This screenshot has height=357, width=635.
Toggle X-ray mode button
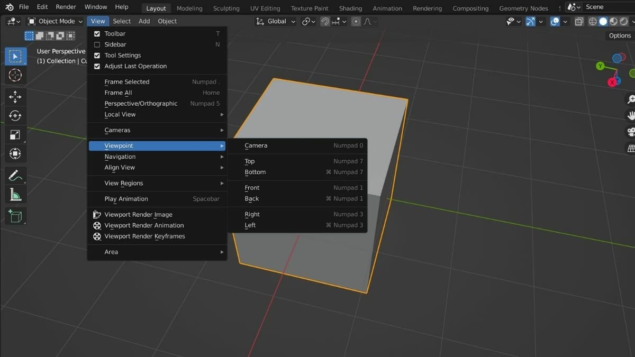click(x=579, y=21)
